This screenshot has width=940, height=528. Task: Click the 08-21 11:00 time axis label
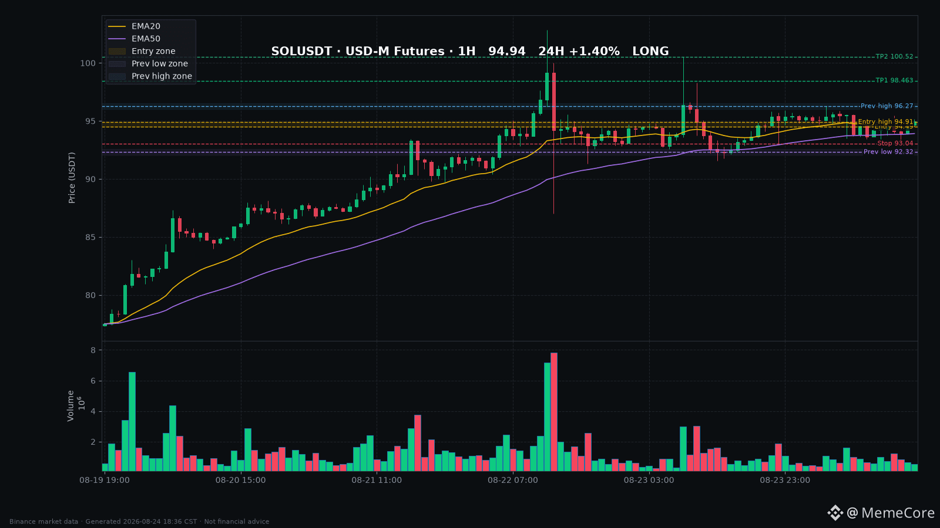point(377,480)
